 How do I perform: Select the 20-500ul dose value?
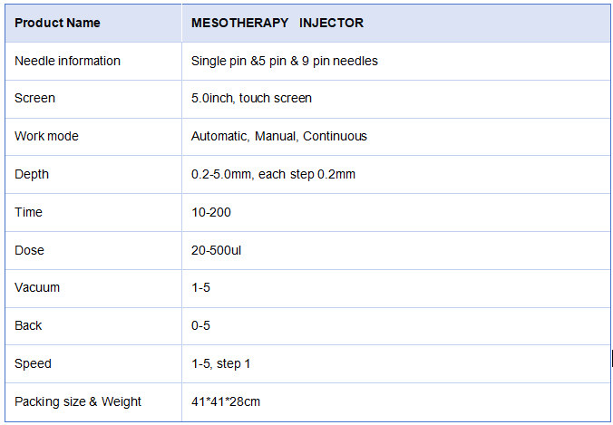216,250
